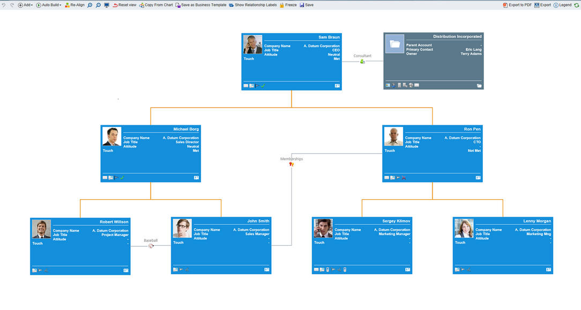This screenshot has height=310, width=581.
Task: Toggle Show Relationship Labels
Action: pyautogui.click(x=253, y=5)
